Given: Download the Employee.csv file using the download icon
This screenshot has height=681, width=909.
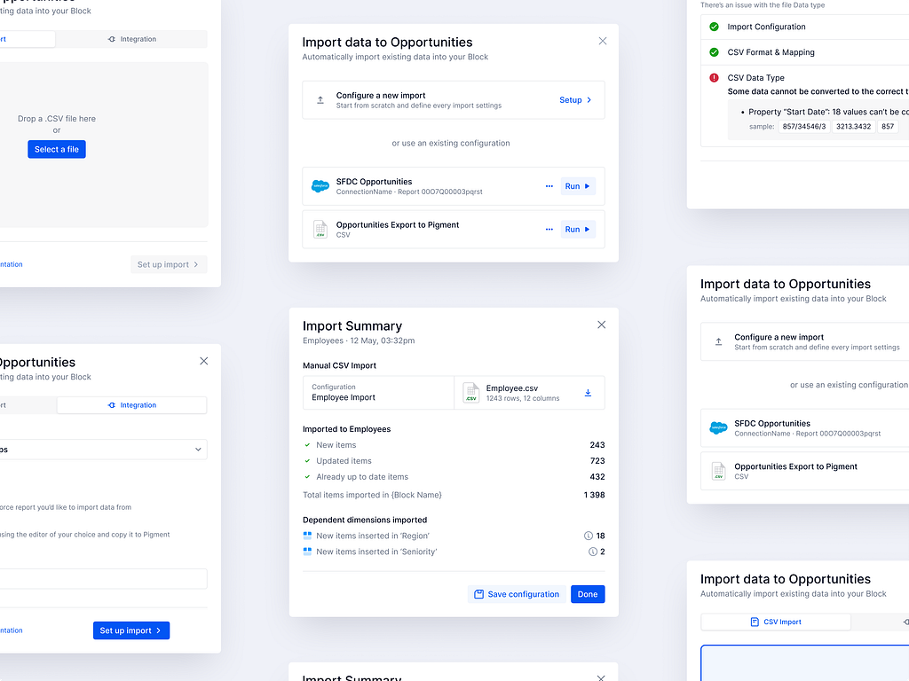Looking at the screenshot, I should tap(588, 393).
